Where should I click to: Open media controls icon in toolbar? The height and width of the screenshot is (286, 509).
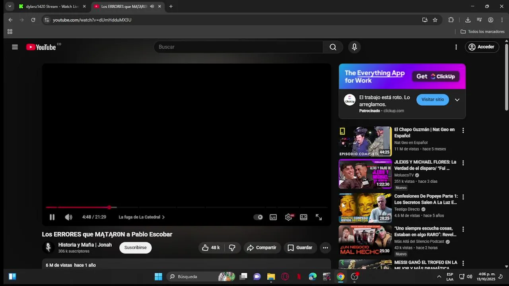479,20
